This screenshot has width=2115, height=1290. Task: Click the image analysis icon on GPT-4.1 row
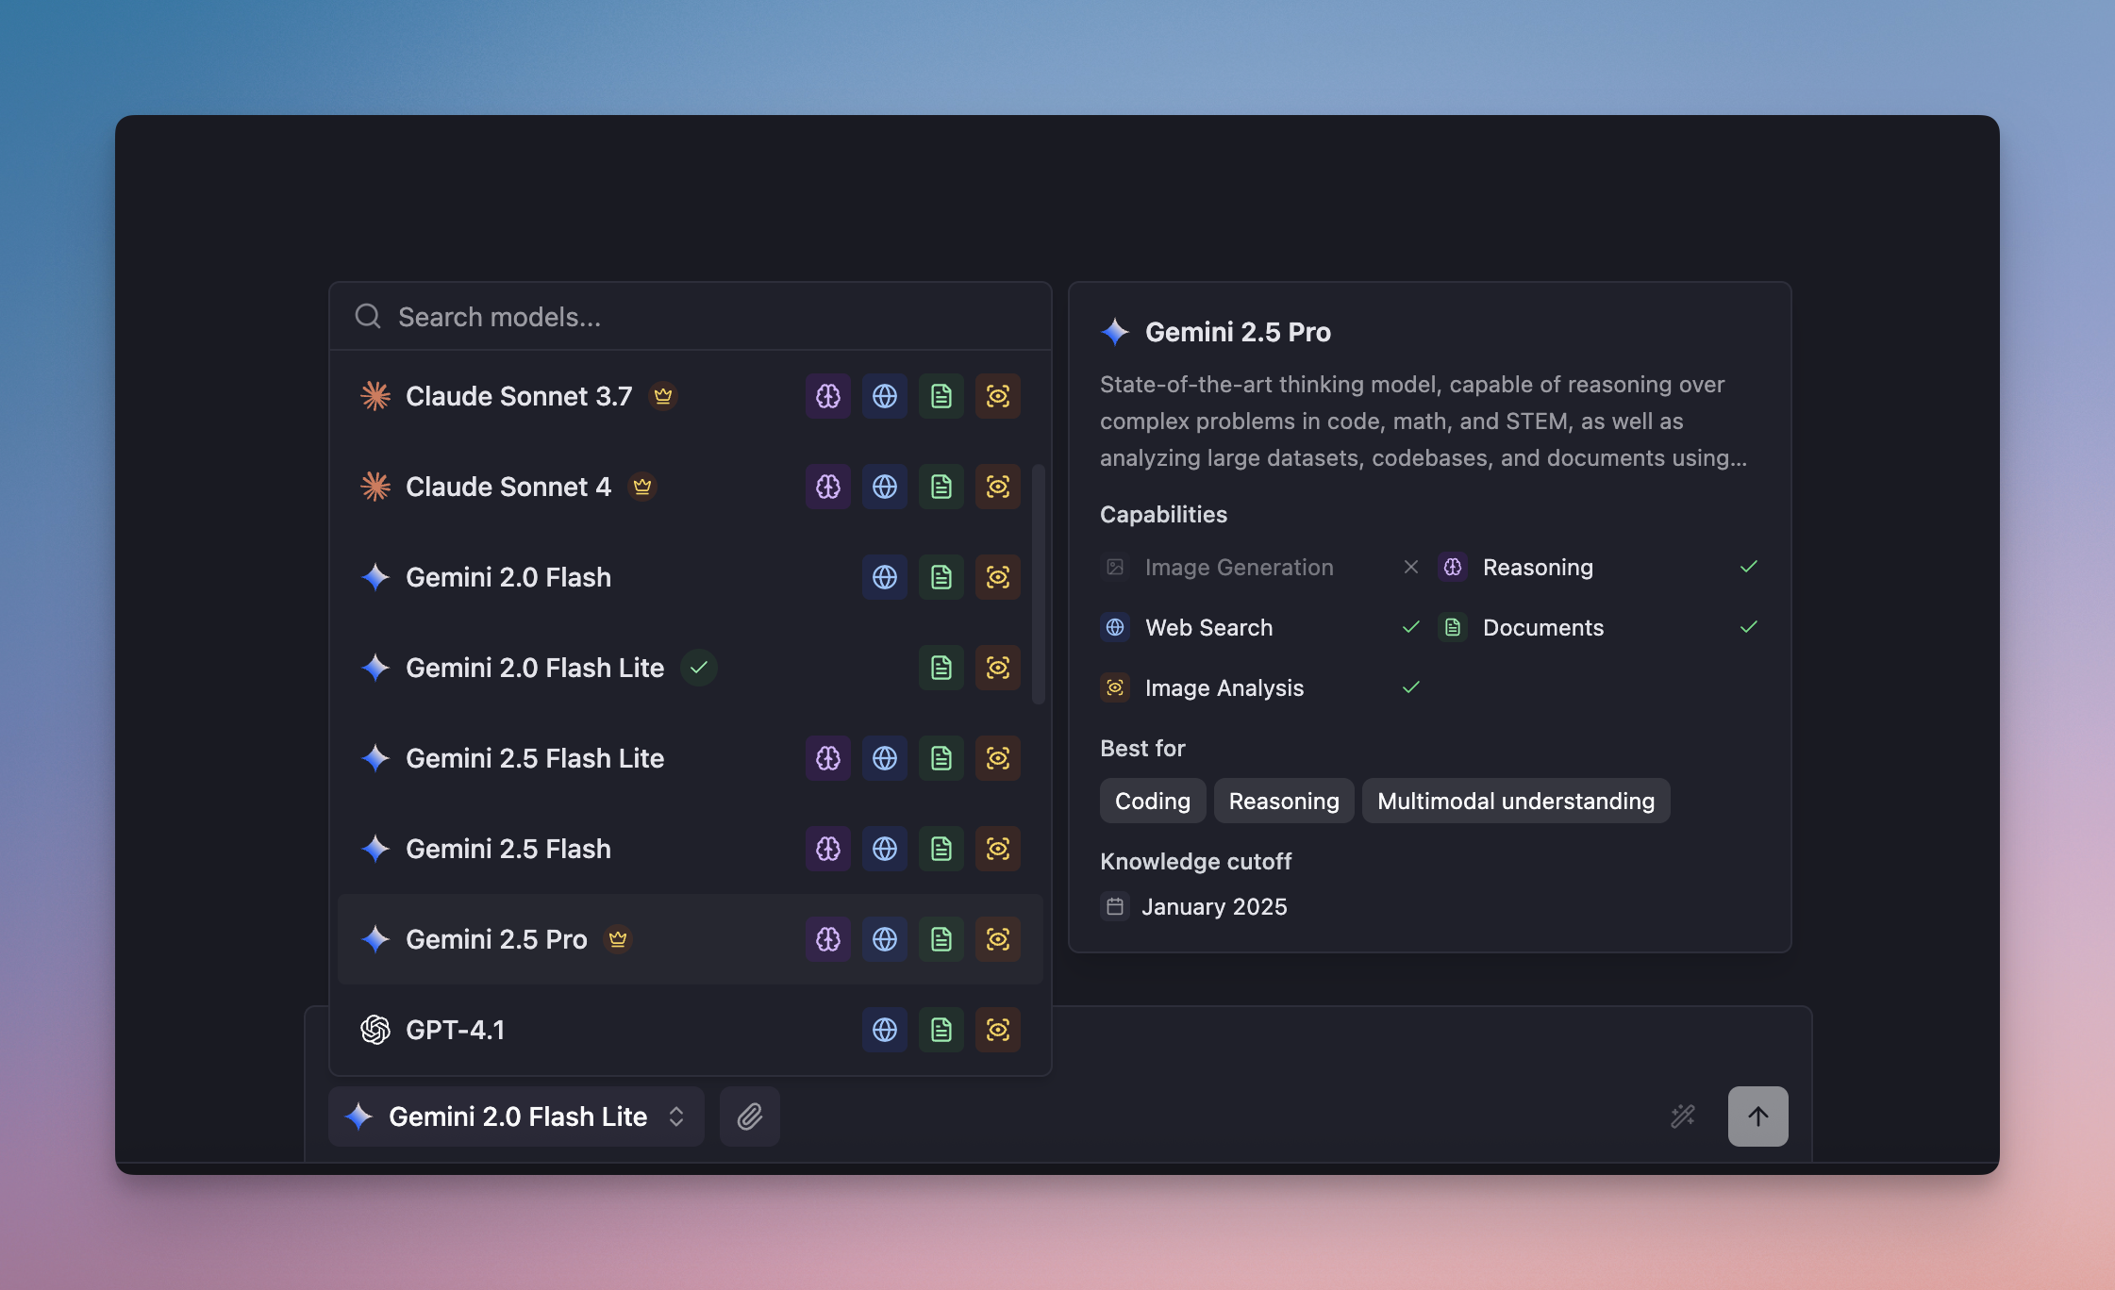(x=998, y=1030)
